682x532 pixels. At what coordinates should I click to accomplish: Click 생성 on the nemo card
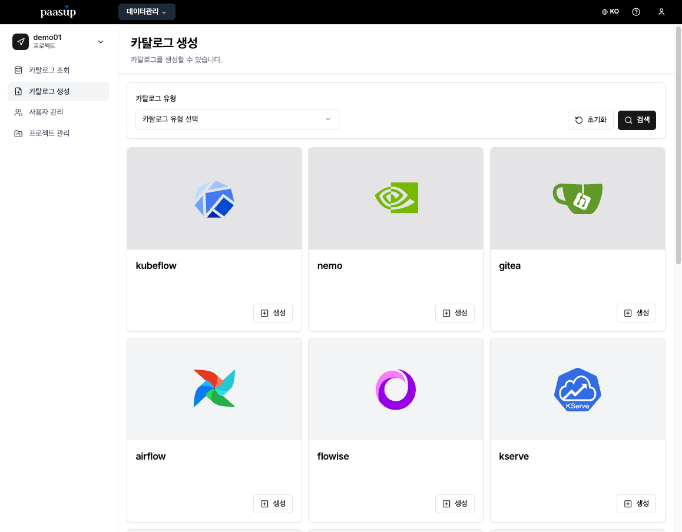point(455,313)
